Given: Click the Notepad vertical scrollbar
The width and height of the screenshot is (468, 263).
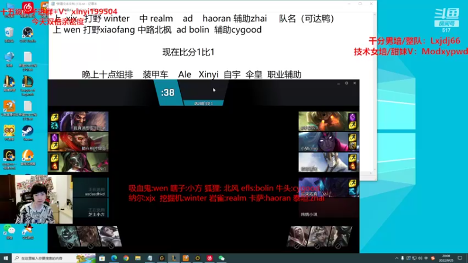Looking at the screenshot, I should coord(374,92).
